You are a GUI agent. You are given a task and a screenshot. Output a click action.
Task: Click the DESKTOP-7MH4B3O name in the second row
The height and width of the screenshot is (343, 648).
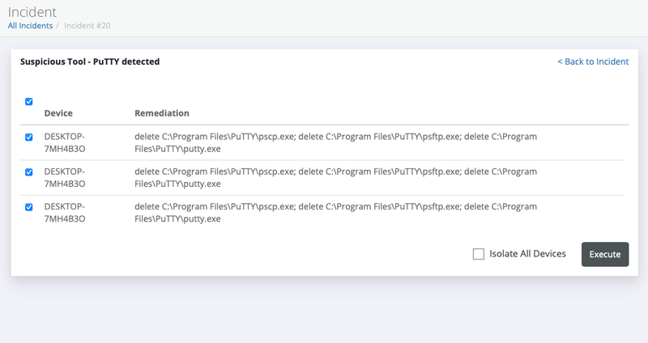pos(65,177)
